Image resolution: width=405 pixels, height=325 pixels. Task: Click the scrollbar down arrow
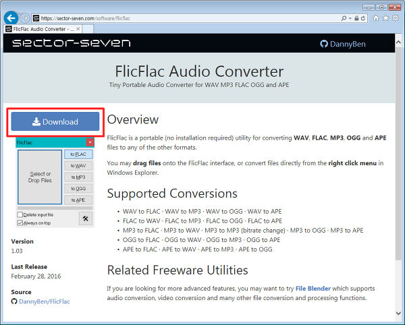[x=398, y=313]
